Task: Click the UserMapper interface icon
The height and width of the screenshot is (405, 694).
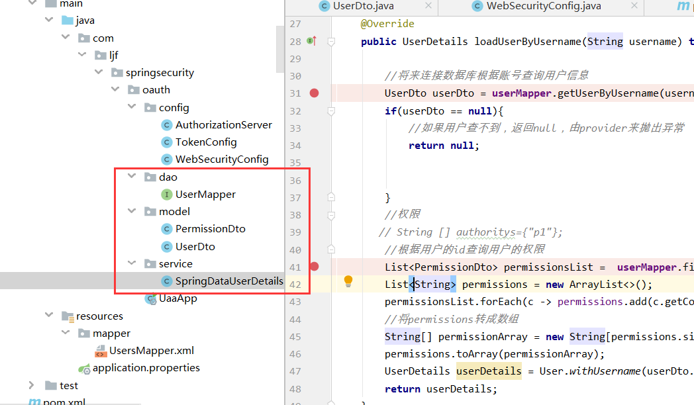Action: (x=166, y=195)
